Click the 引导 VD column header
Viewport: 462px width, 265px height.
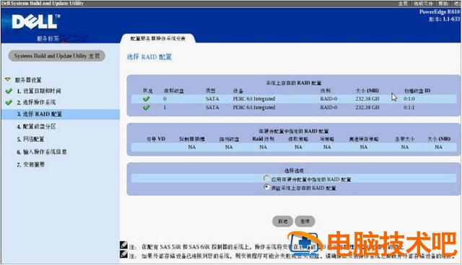point(156,139)
